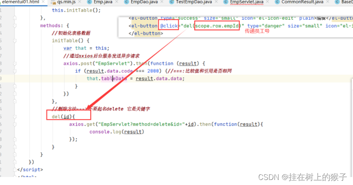
Task: Close the TestEmpDao.java tab
Action: click(x=216, y=2)
